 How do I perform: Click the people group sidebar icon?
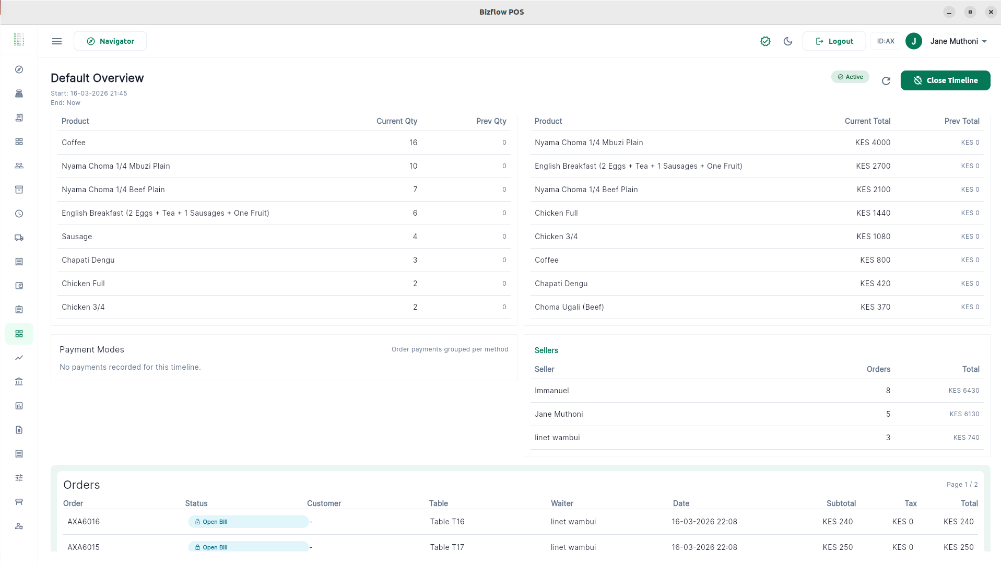19,166
